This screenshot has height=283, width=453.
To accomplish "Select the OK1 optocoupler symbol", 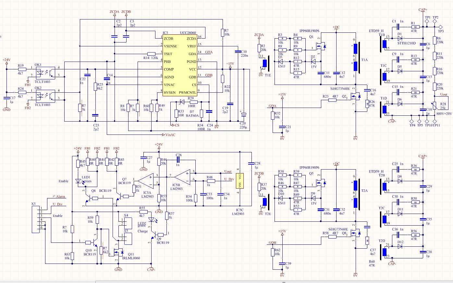I will pyautogui.click(x=45, y=73).
